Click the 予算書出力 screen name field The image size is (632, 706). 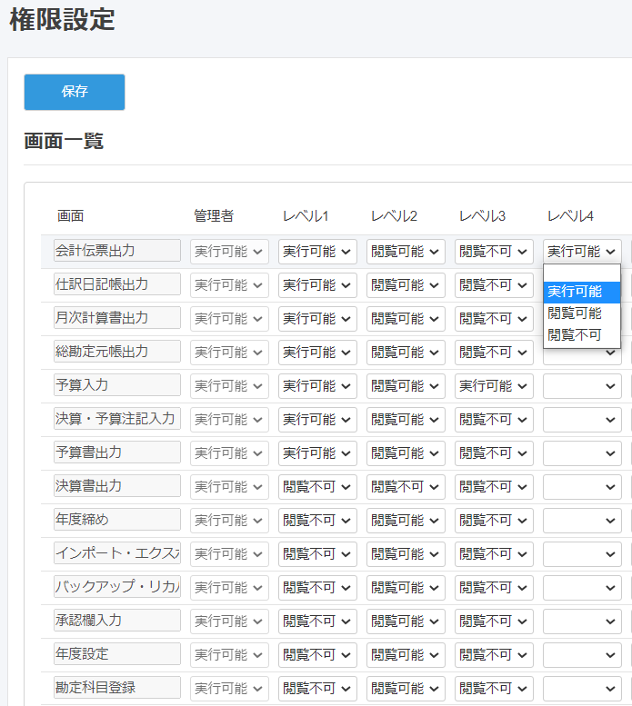coord(117,452)
